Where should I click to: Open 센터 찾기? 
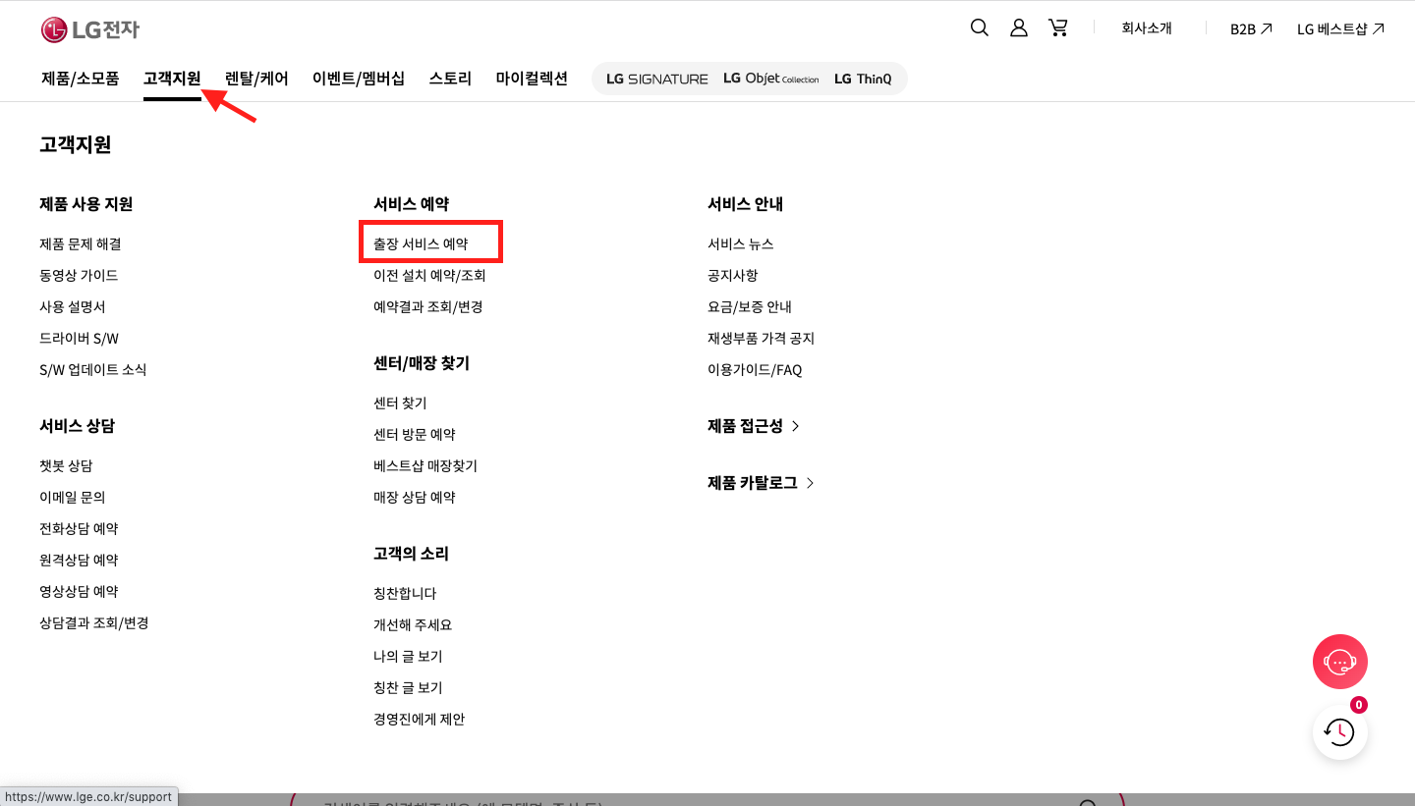pyautogui.click(x=400, y=403)
